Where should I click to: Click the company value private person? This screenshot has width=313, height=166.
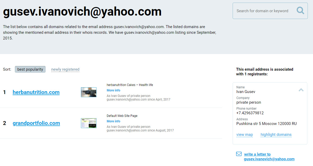click(x=249, y=102)
